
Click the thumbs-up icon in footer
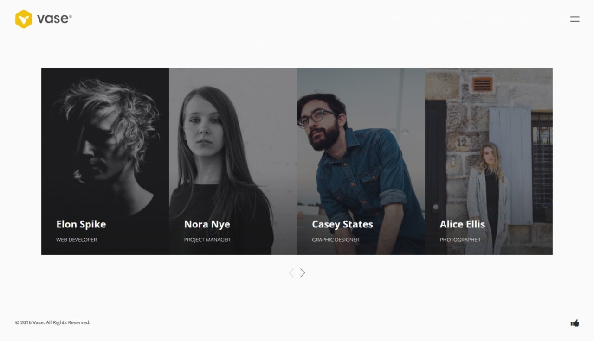tap(575, 323)
